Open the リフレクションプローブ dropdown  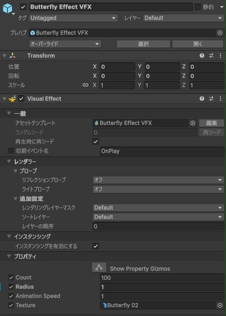(x=158, y=180)
